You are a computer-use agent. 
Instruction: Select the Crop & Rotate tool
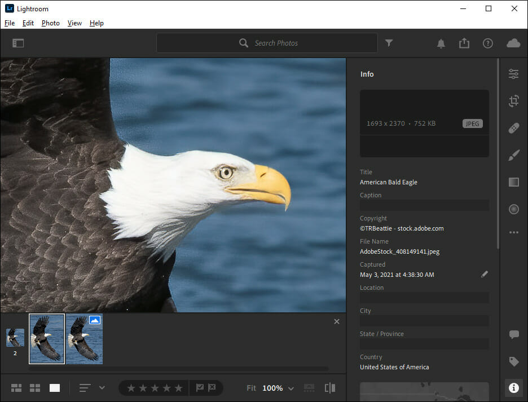513,101
